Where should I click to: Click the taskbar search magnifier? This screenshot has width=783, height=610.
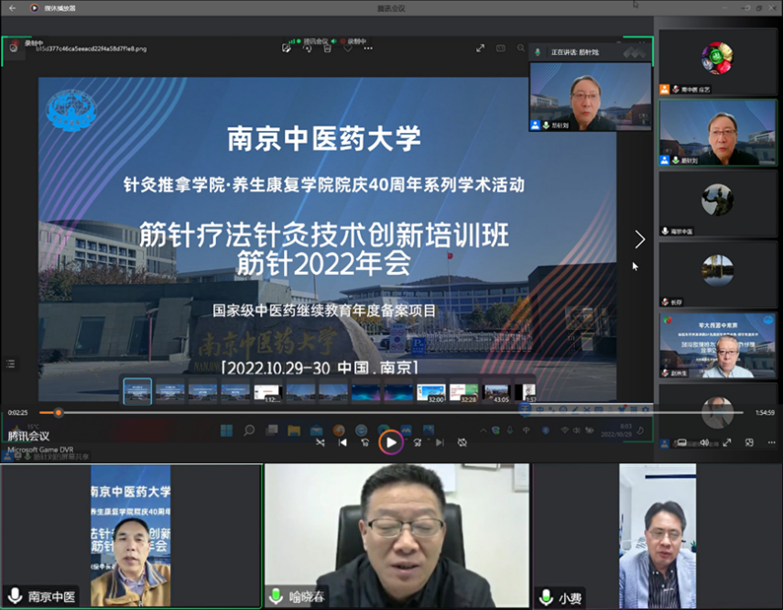coord(249,430)
